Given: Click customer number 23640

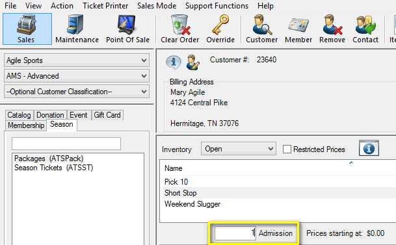Looking at the screenshot, I should coord(267,60).
